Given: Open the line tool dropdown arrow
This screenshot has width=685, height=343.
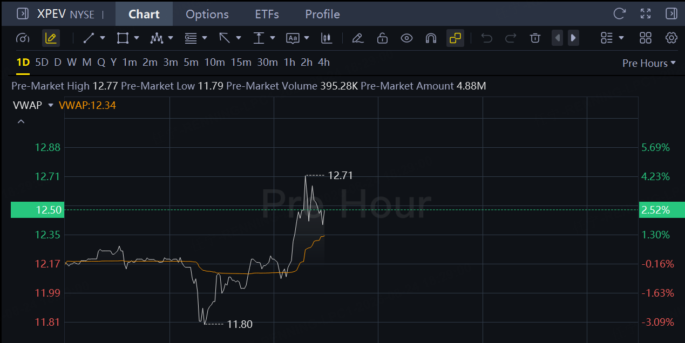Looking at the screenshot, I should tap(103, 38).
